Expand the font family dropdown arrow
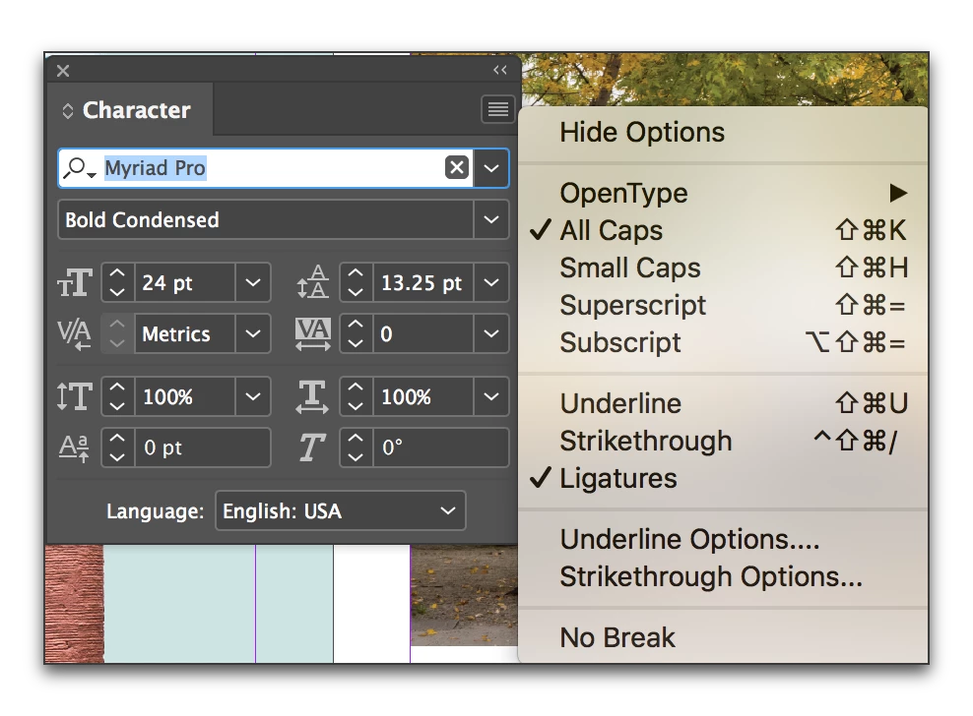The width and height of the screenshot is (973, 716). click(491, 168)
